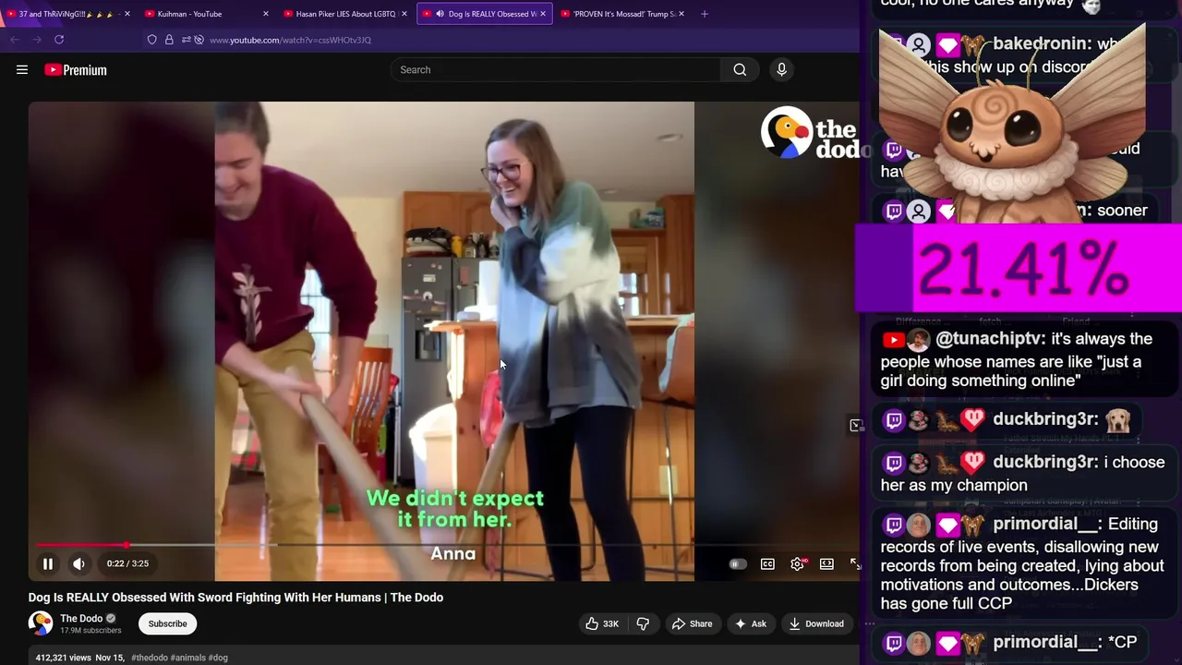Screen dimensions: 1182x665
Task: Subscribe to The Dodo channel
Action: click(168, 624)
